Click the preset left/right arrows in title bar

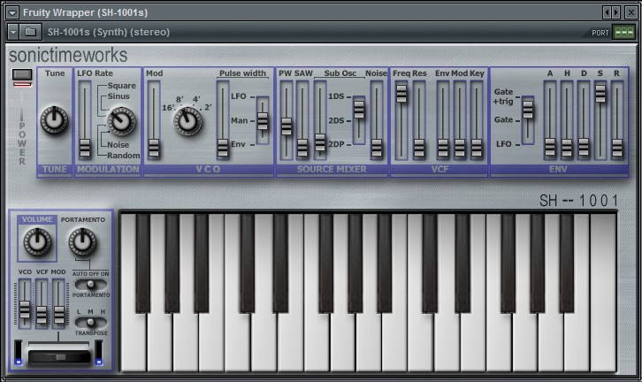click(x=610, y=12)
